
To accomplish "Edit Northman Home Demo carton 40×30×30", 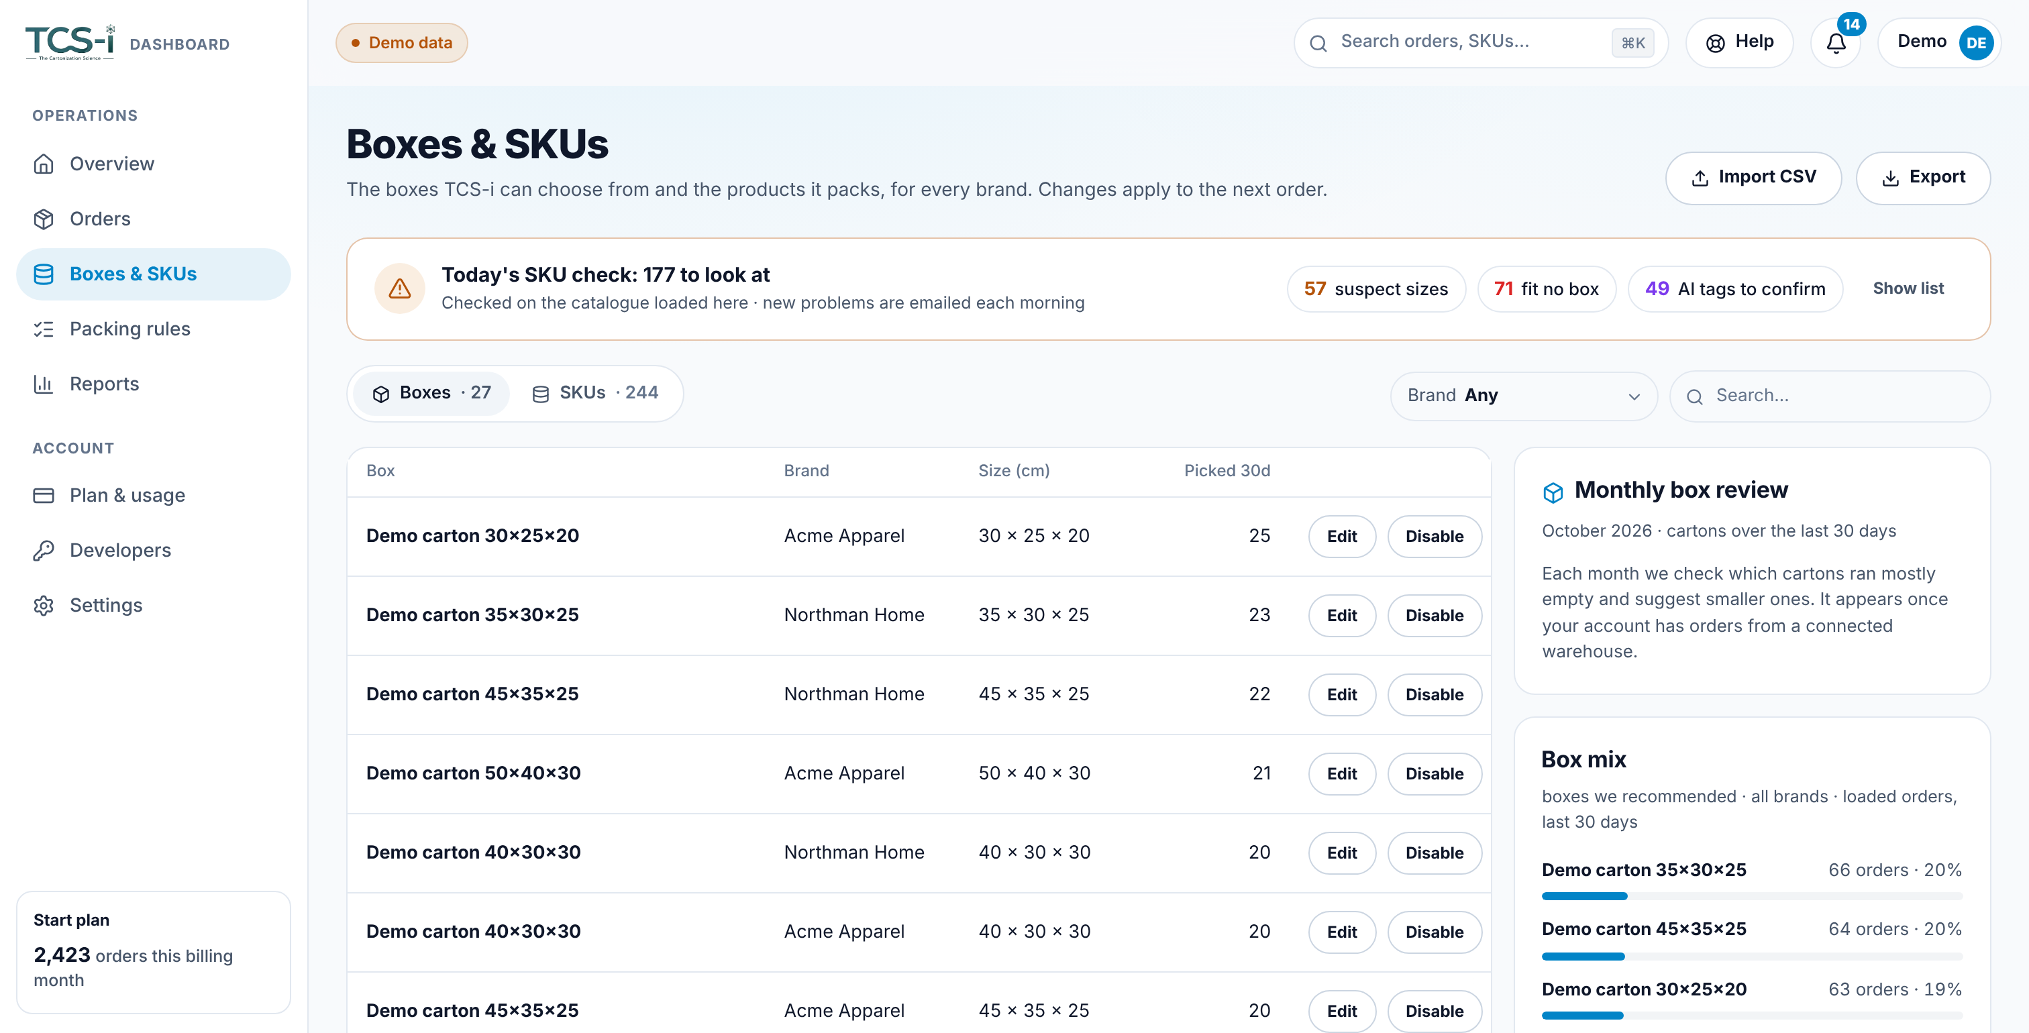I will click(x=1341, y=853).
